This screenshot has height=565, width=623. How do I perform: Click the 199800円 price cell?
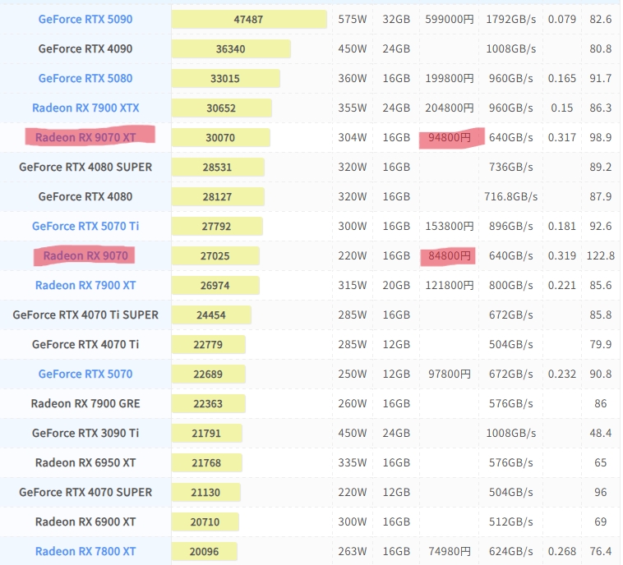click(x=450, y=78)
